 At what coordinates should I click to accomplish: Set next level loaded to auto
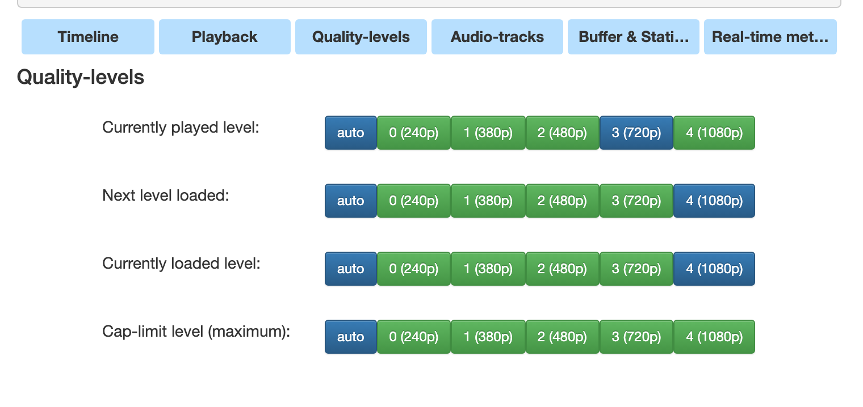(350, 201)
